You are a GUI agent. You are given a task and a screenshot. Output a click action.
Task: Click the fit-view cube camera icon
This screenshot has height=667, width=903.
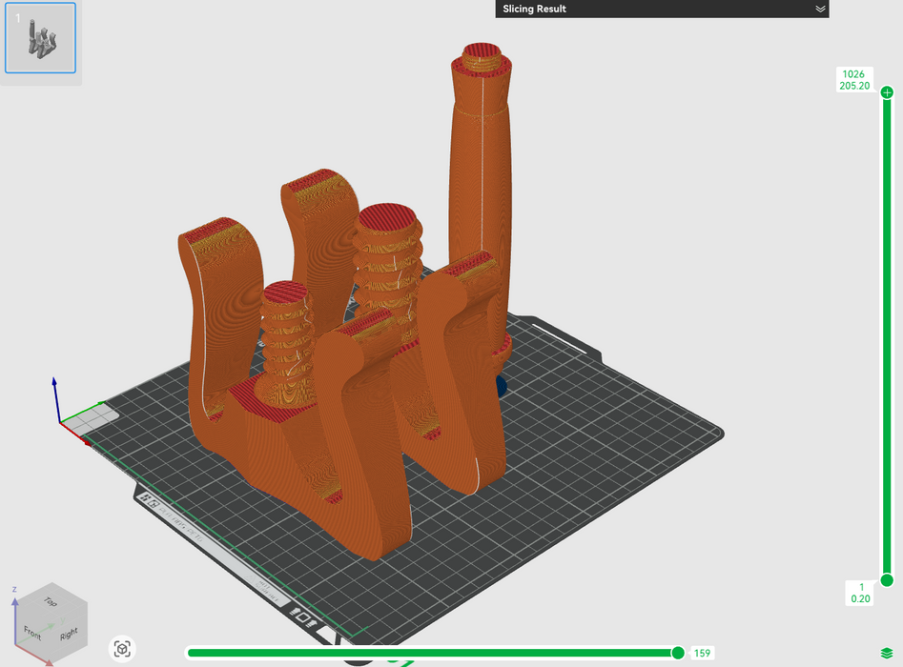coord(122,649)
